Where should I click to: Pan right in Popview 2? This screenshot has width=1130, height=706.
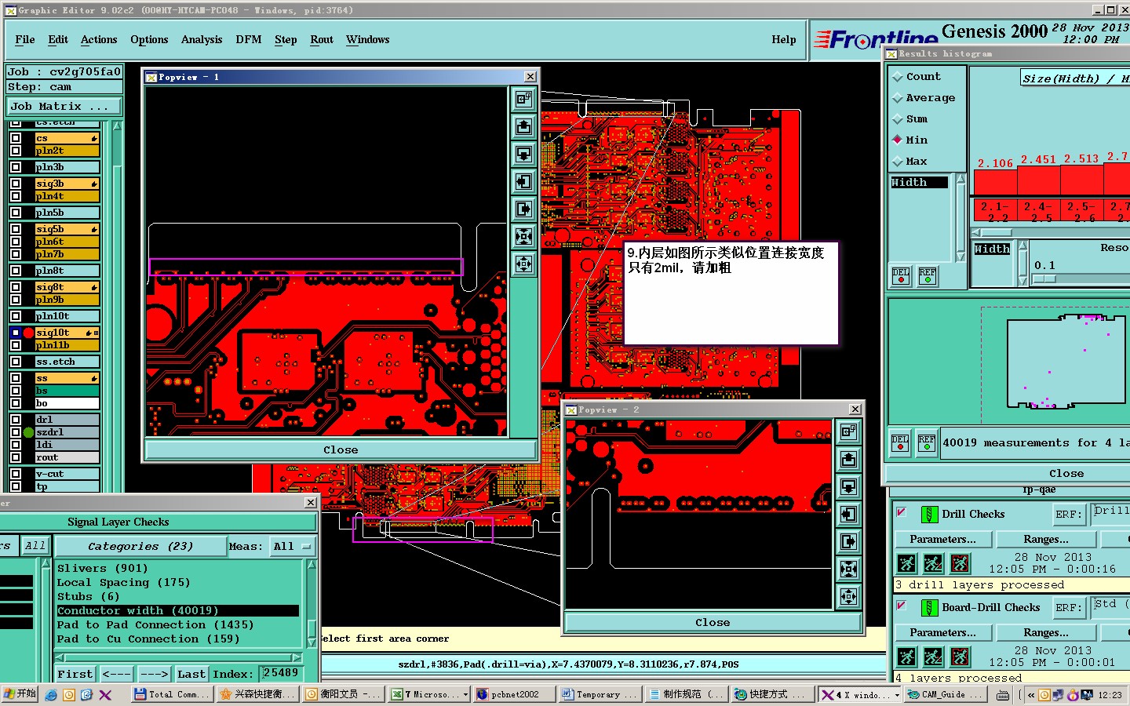point(848,542)
